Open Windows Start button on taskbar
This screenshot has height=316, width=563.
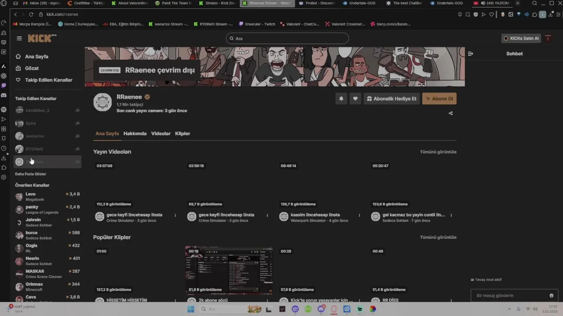[191, 309]
